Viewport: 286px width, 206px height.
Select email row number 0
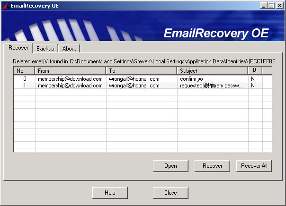coord(143,79)
